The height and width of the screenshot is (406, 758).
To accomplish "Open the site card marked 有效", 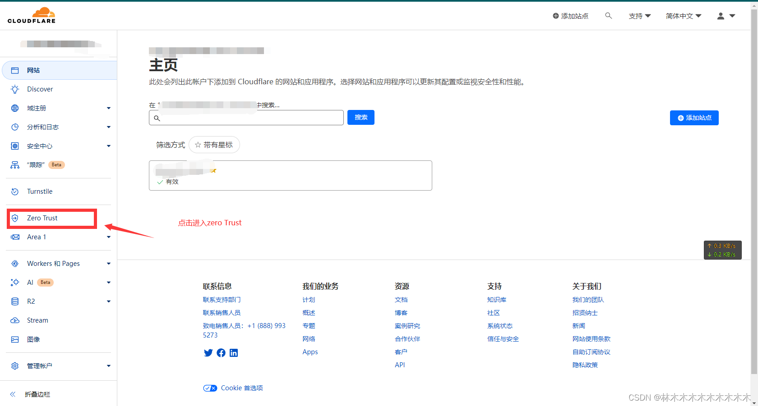I will point(291,175).
